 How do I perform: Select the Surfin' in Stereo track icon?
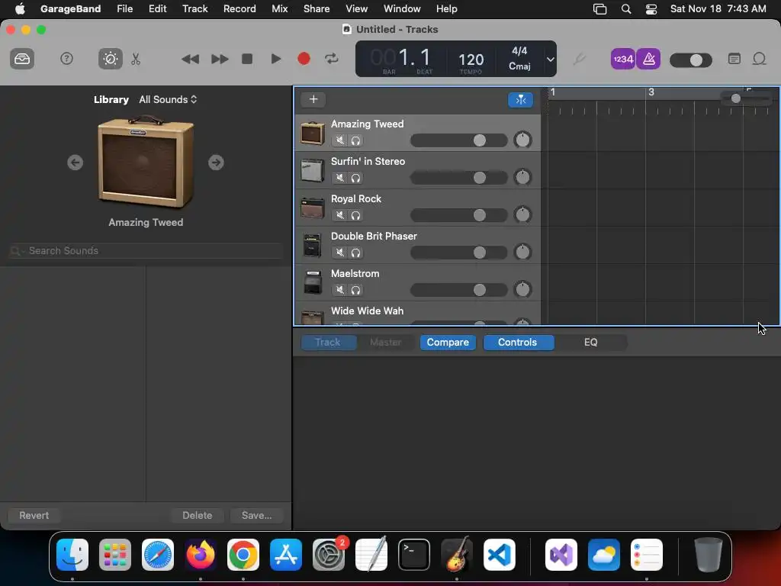312,170
